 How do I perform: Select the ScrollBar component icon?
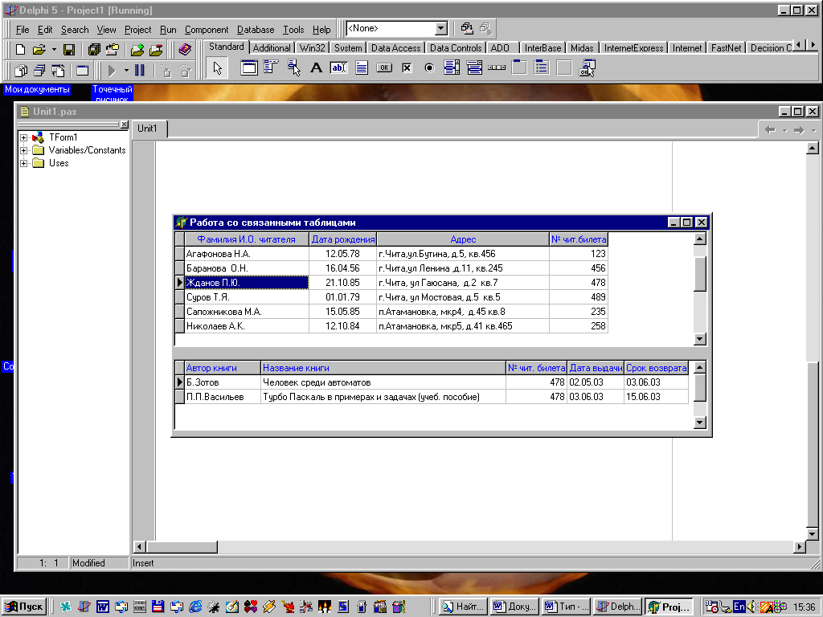pyautogui.click(x=497, y=67)
